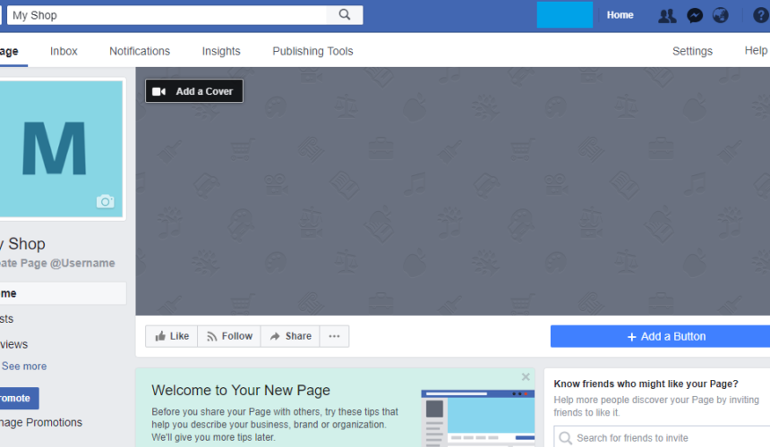Click Add a Button
This screenshot has height=447, width=770.
point(660,336)
